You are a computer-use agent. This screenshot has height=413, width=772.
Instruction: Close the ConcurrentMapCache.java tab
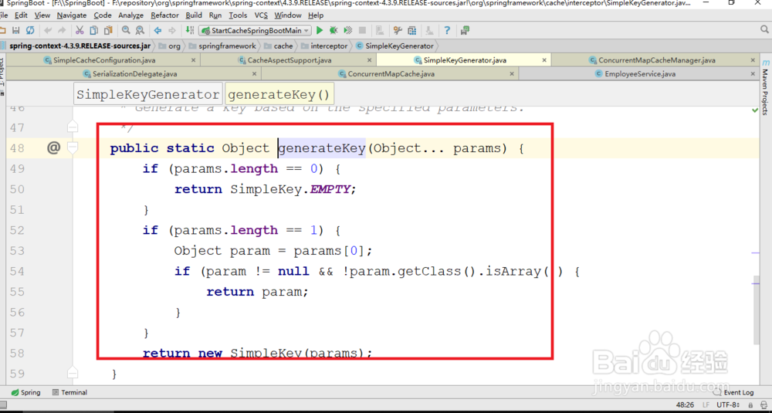[512, 74]
